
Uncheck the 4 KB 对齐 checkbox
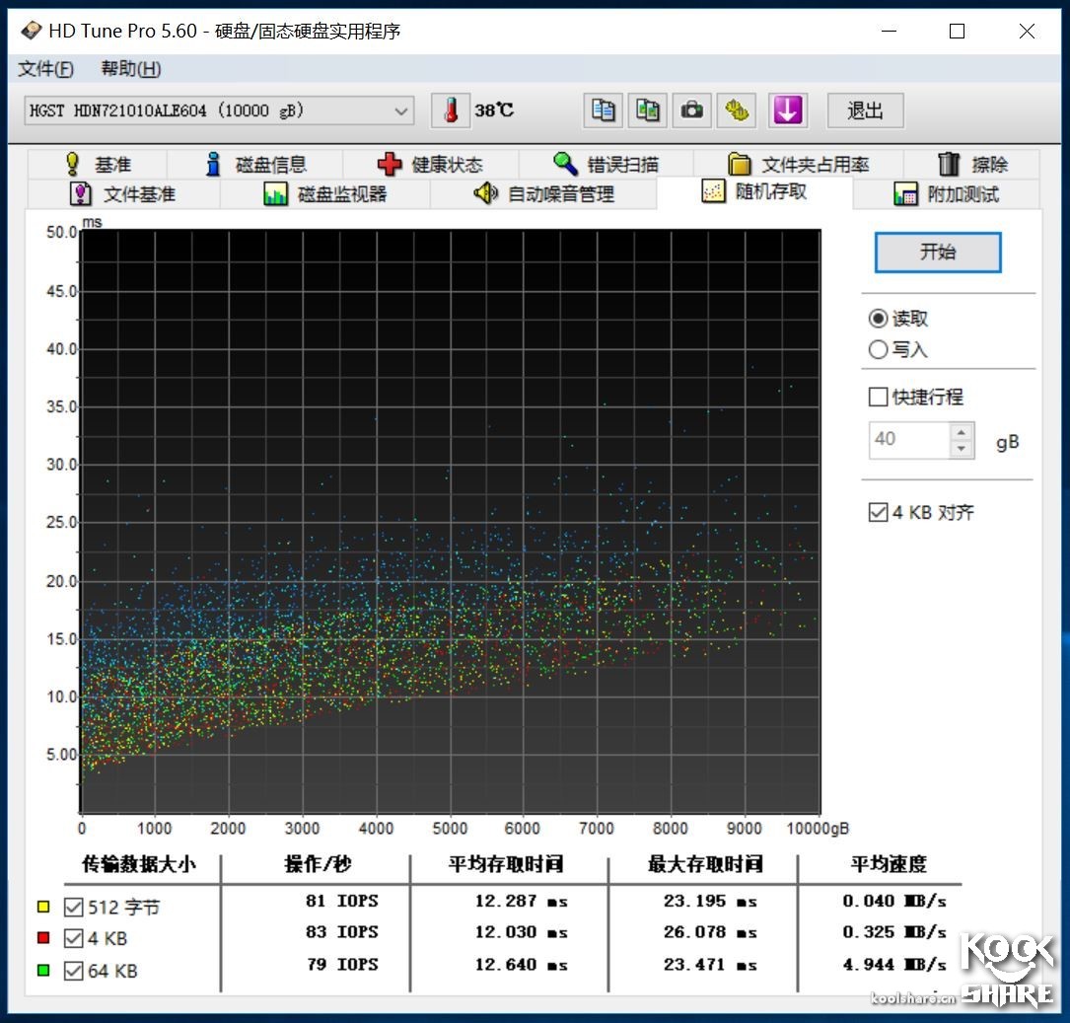point(877,512)
